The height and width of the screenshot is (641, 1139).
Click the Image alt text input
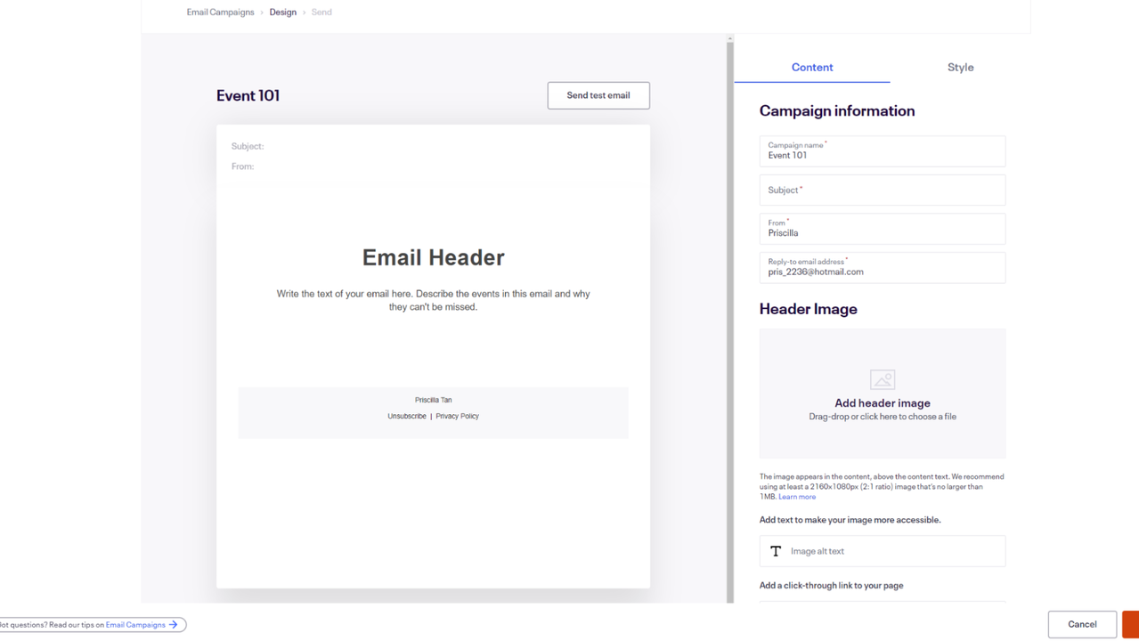pyautogui.click(x=891, y=551)
